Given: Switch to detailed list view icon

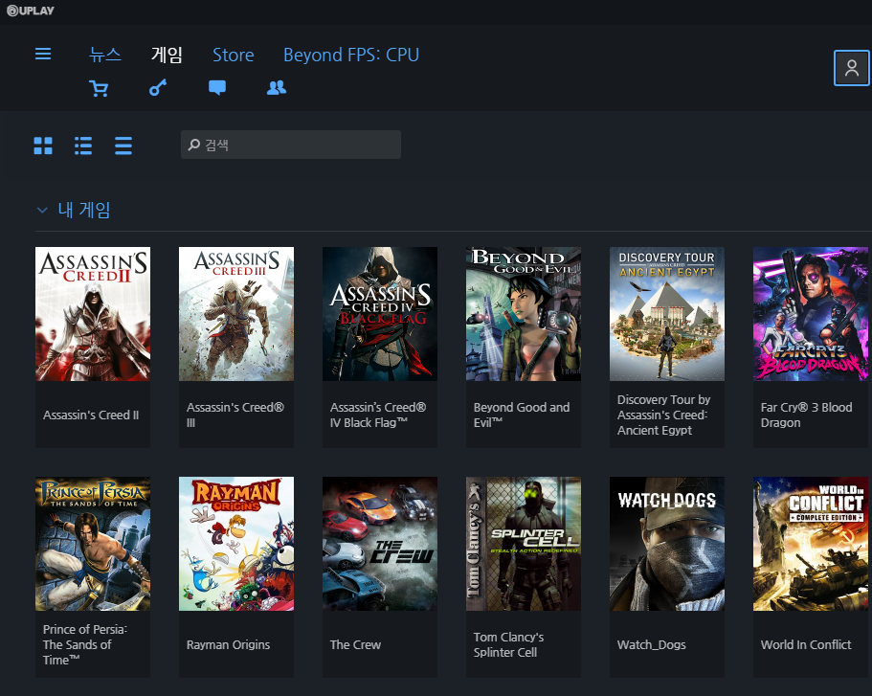Looking at the screenshot, I should coord(83,146).
